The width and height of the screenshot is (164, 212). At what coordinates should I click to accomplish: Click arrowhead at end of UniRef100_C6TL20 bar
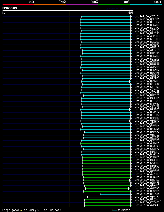pyautogui.click(x=131, y=17)
